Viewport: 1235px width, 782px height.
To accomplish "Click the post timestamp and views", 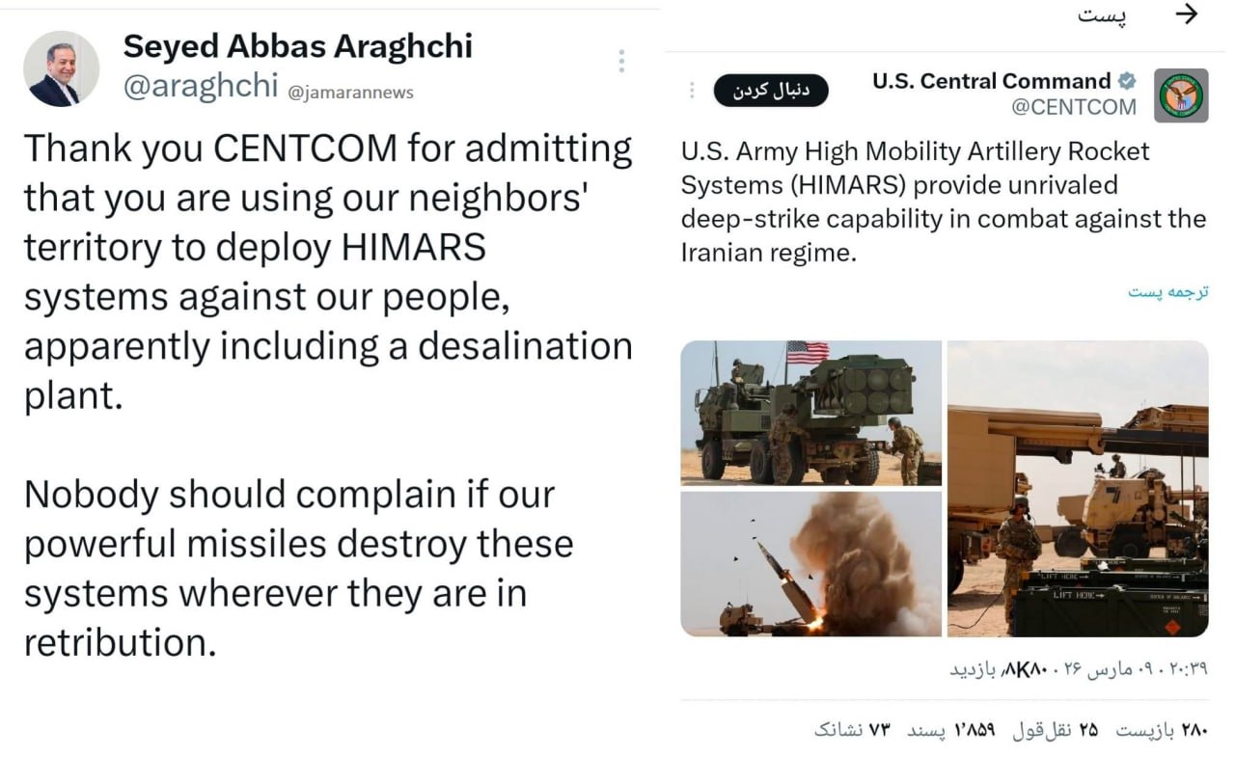I will coord(1078,668).
